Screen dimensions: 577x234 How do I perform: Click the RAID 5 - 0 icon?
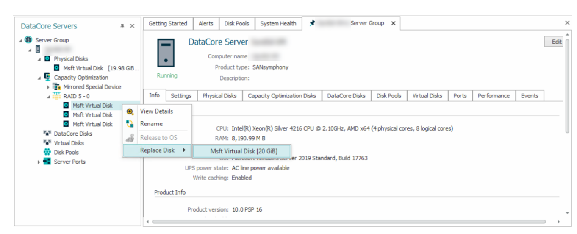56,96
